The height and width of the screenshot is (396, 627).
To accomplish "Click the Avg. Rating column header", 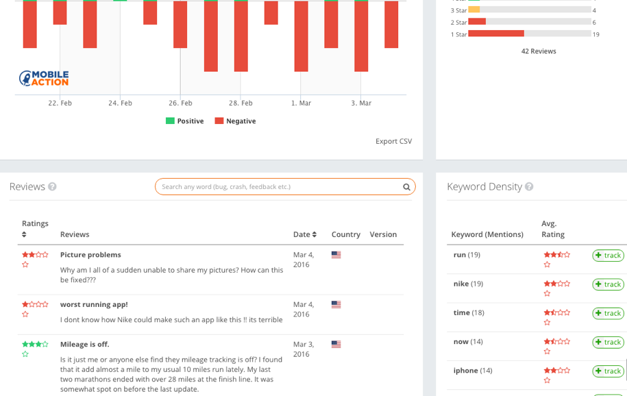I will point(553,229).
